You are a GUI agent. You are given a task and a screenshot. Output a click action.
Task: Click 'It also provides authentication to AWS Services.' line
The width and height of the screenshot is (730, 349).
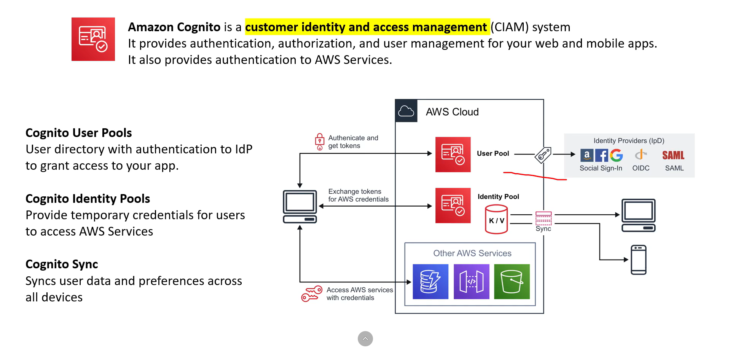pos(260,60)
